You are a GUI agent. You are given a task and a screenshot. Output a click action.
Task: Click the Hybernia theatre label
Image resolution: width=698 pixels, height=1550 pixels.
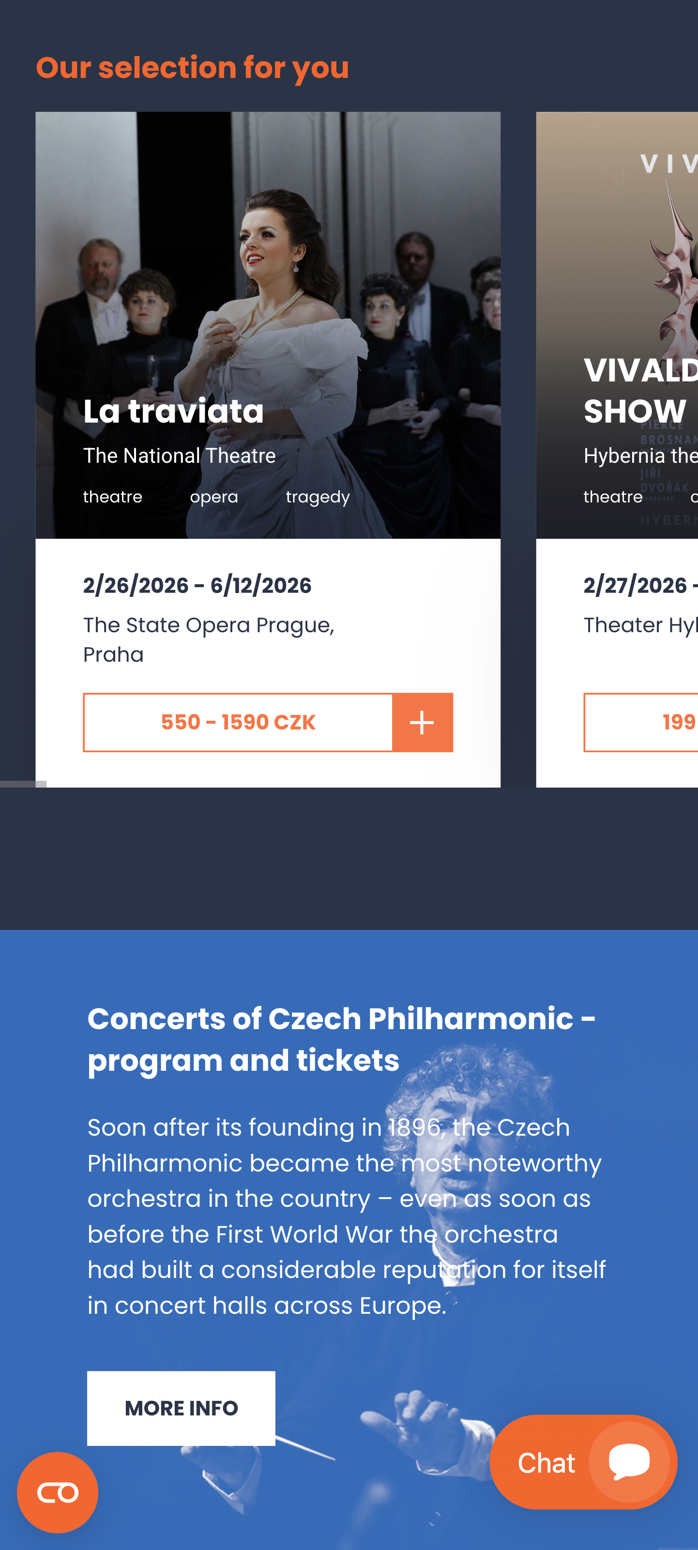(x=640, y=456)
